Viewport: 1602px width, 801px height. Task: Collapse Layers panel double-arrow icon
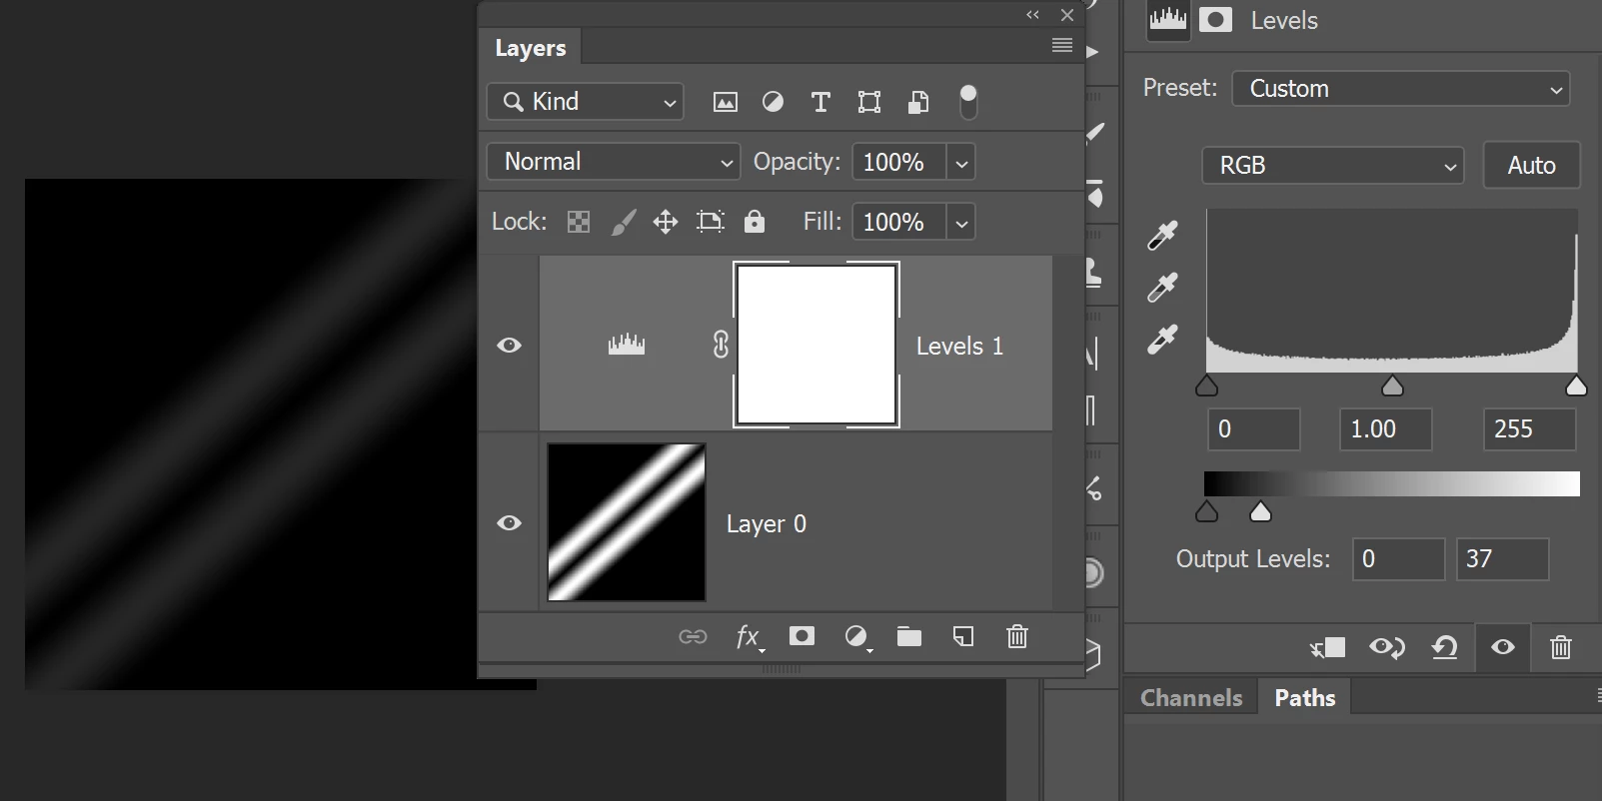tap(1033, 15)
